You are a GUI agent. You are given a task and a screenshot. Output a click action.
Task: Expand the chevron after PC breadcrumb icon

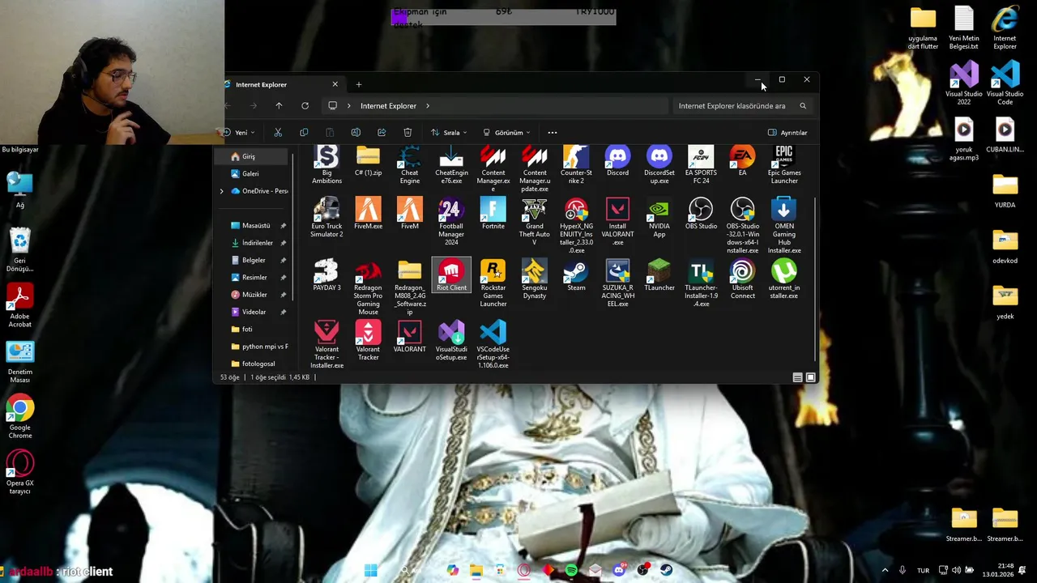point(349,106)
